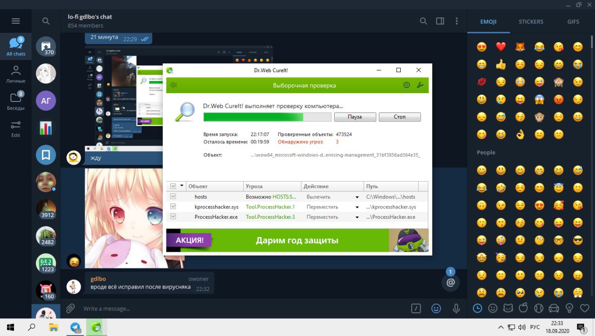Show recently used emoji clock category
Viewport: 595px width, 336px height.
[x=477, y=308]
